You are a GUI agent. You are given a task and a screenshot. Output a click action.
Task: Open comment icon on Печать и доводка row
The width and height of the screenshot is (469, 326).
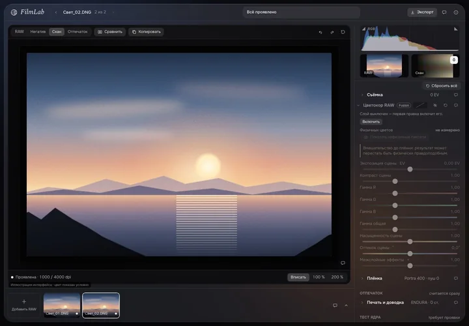point(456,303)
